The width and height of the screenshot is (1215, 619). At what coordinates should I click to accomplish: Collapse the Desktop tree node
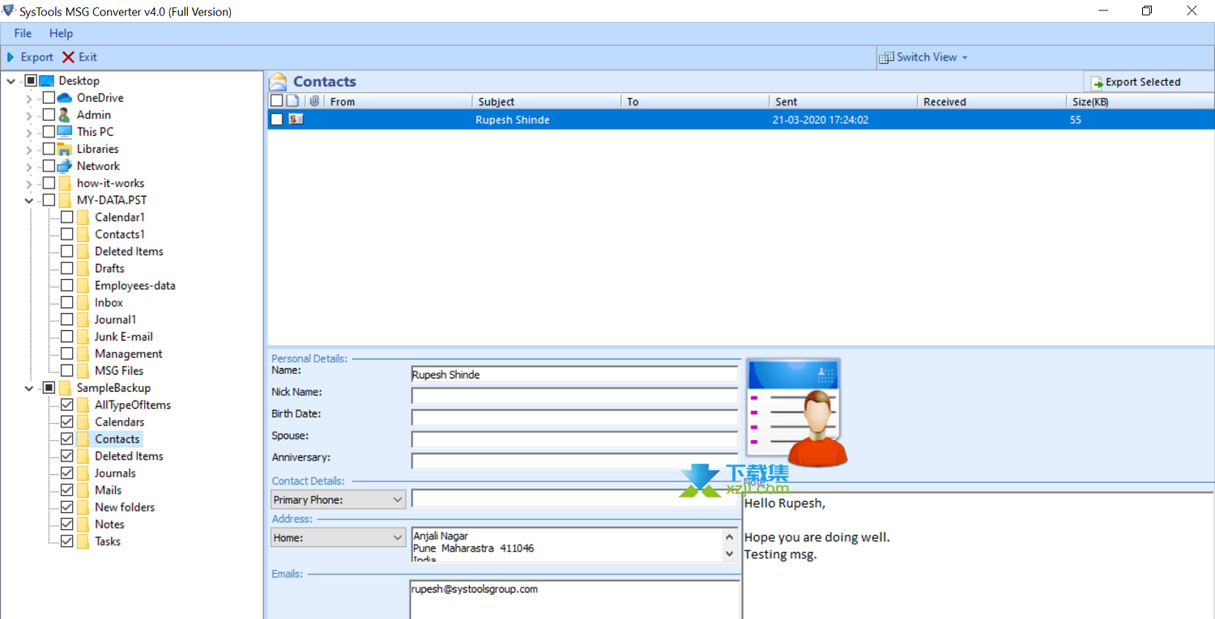(x=11, y=81)
